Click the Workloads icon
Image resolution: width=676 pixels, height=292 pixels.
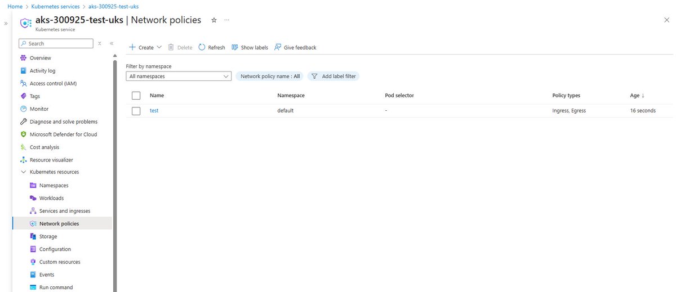(x=33, y=198)
